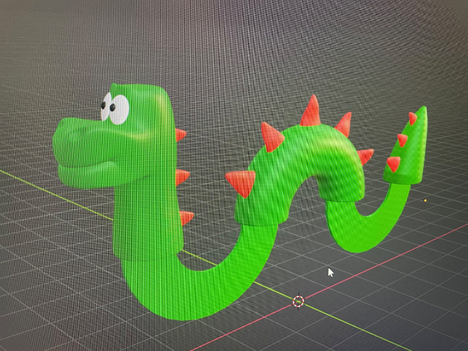Click the 3D cursor at the axis intersection

(x=298, y=301)
